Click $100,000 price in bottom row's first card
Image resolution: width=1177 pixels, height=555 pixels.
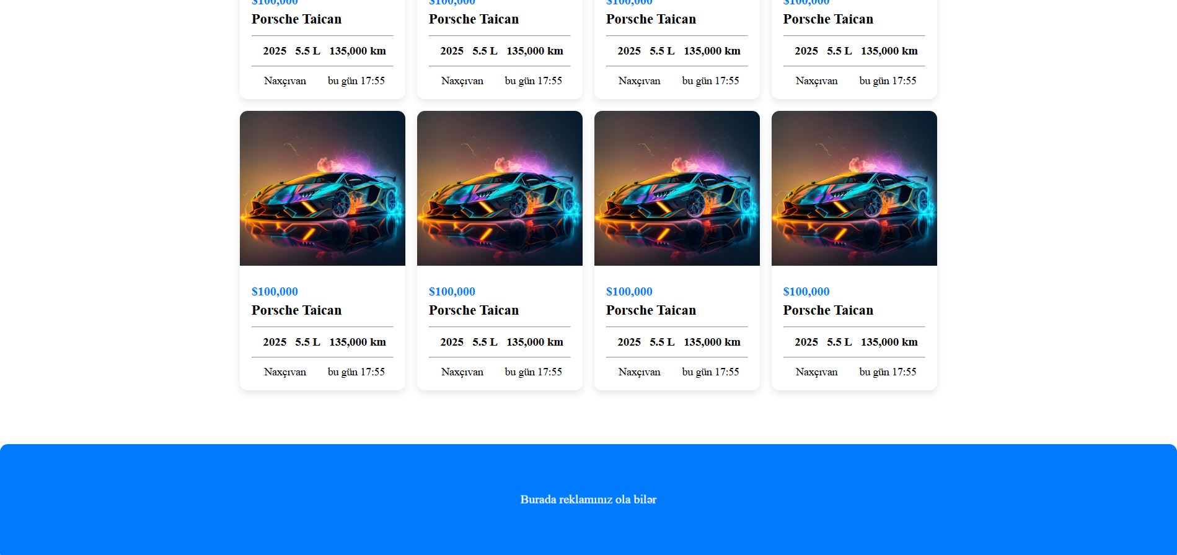pos(275,292)
